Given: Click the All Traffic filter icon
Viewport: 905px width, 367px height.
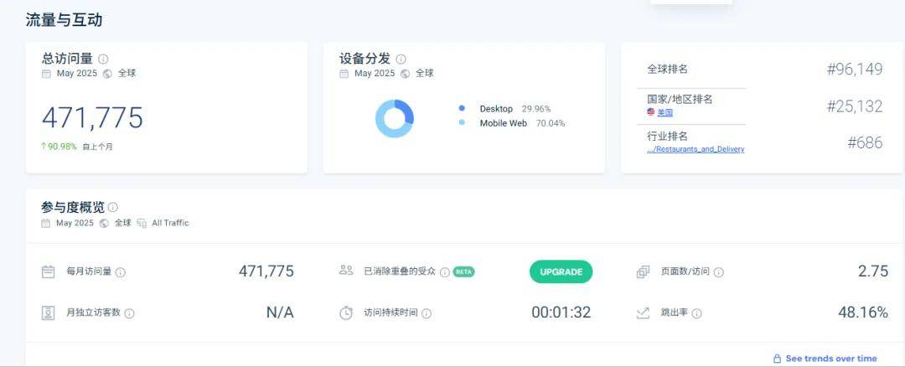Looking at the screenshot, I should (142, 223).
